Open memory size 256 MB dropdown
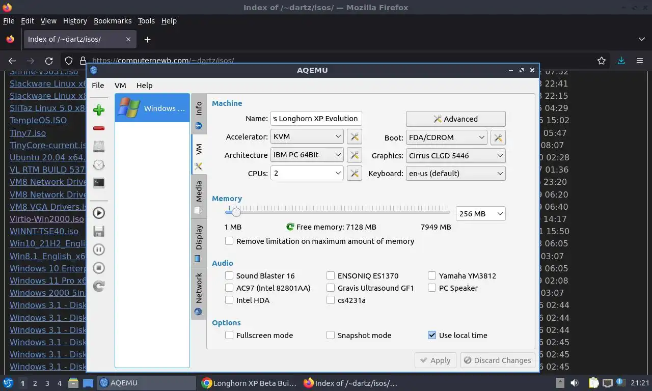 (481, 214)
